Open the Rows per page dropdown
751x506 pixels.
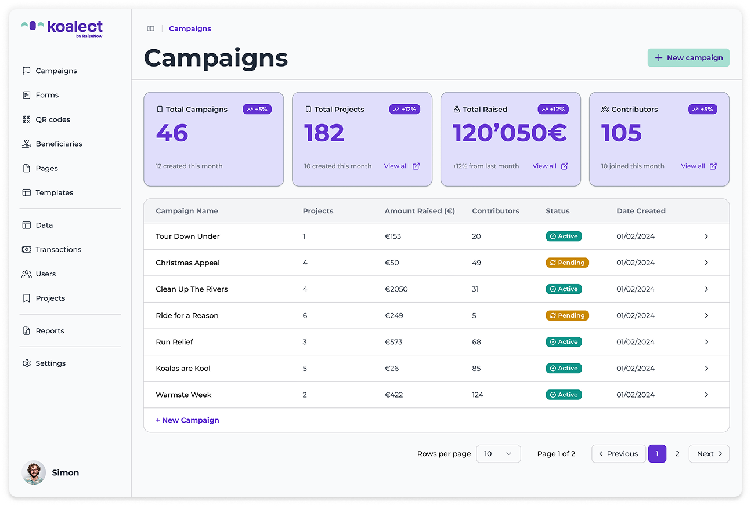point(499,454)
